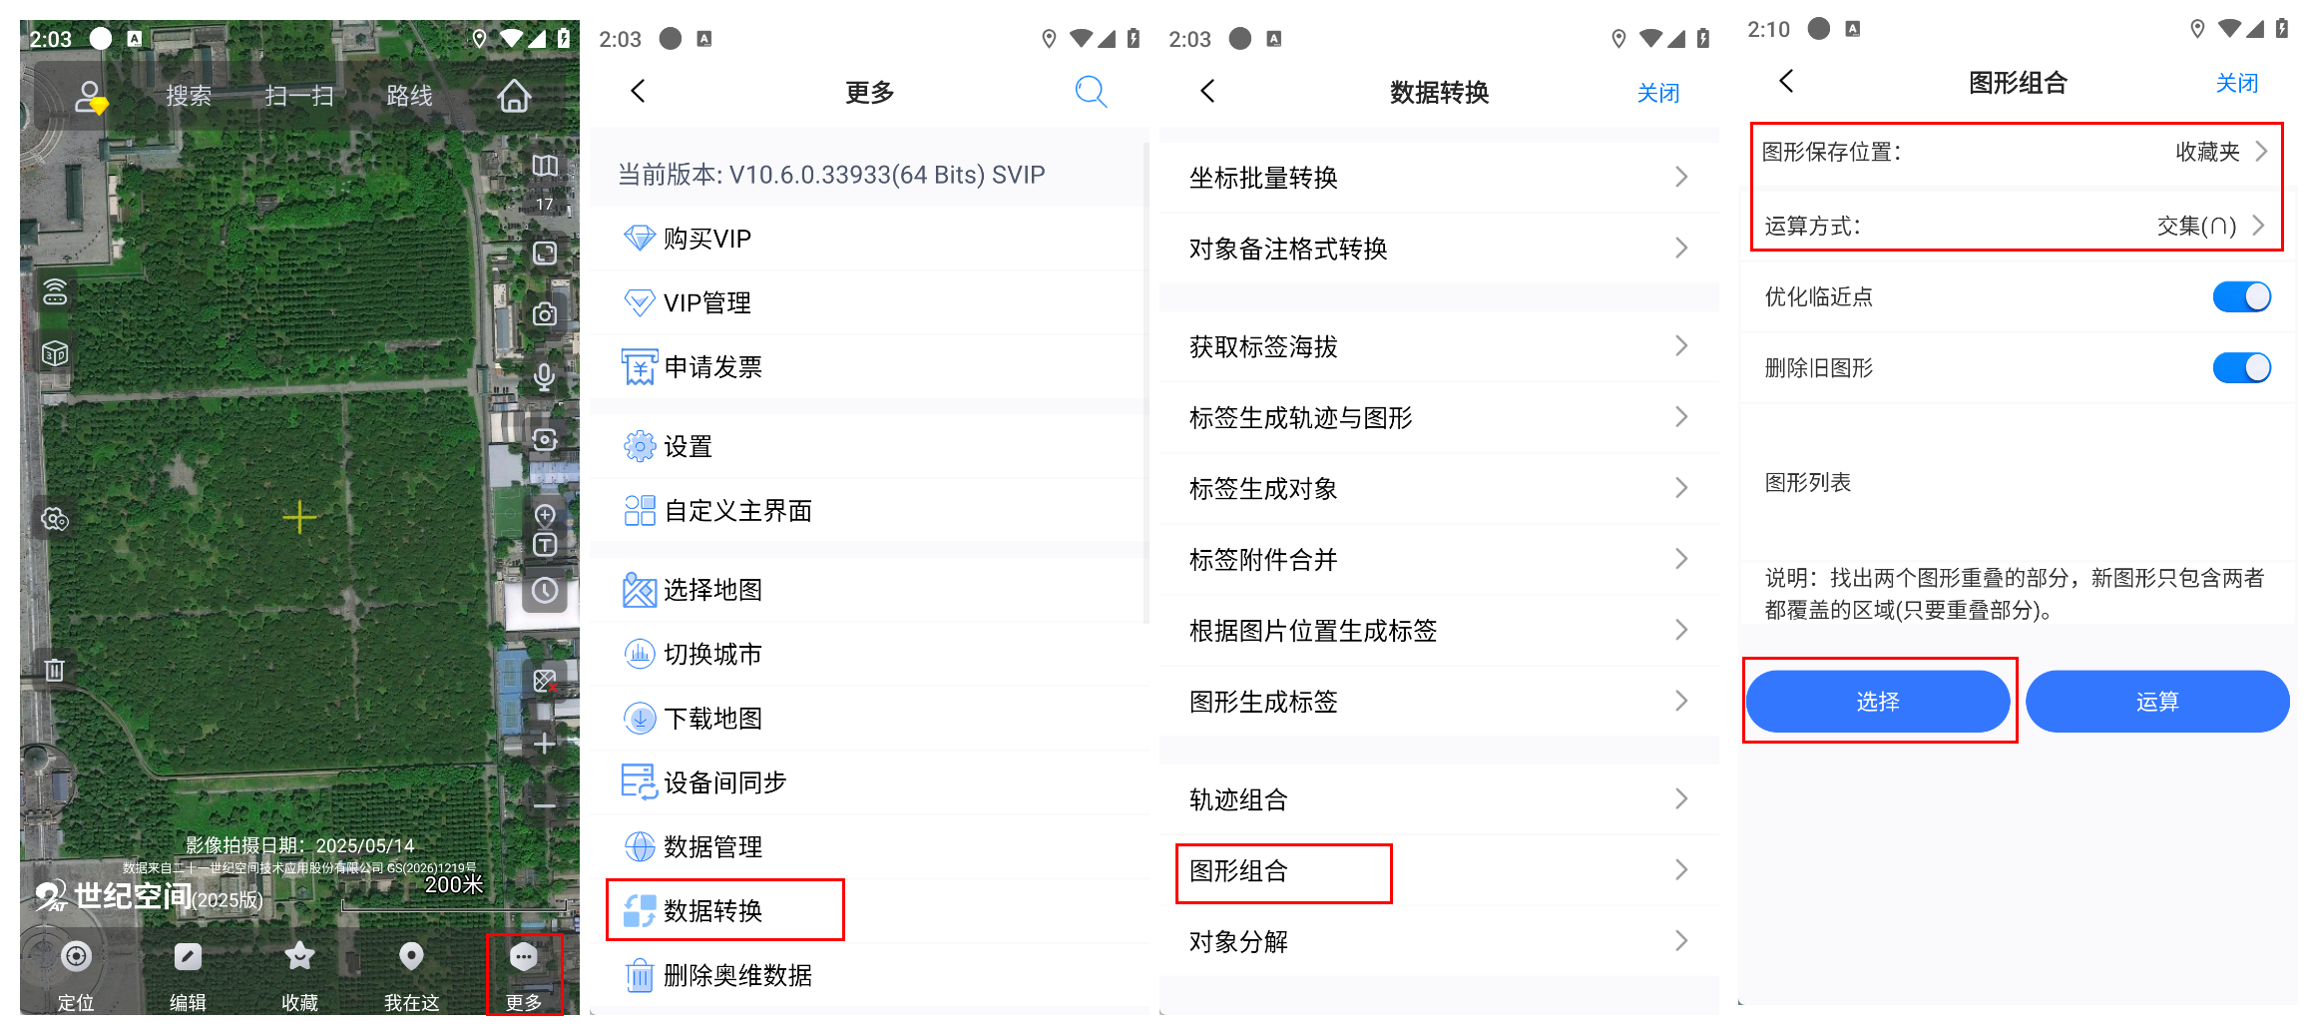Activate the microphone voice icon
Screen dimensions: 2308x1035
pos(545,376)
